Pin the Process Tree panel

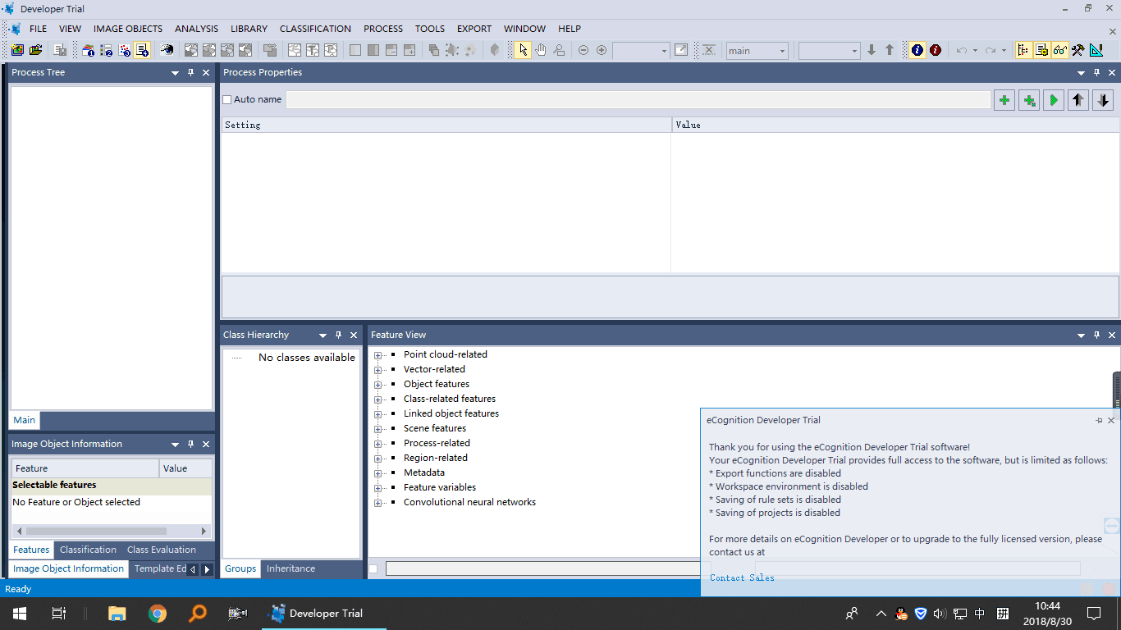coord(190,72)
